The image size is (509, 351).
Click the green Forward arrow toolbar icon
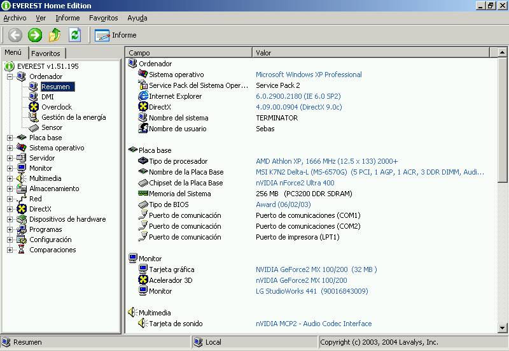[x=35, y=35]
